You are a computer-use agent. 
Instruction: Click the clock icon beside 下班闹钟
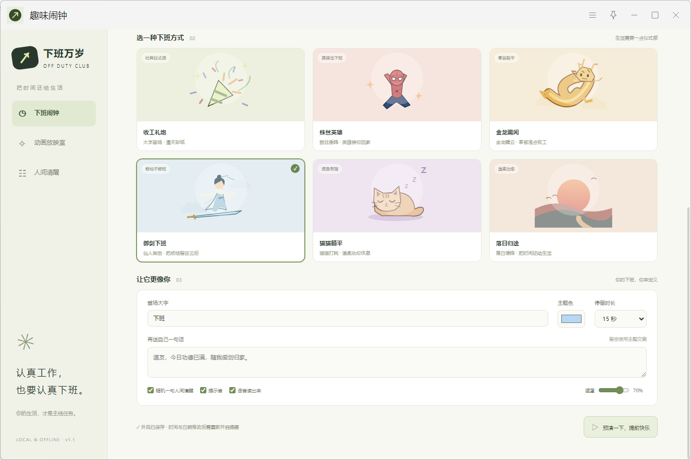point(22,114)
